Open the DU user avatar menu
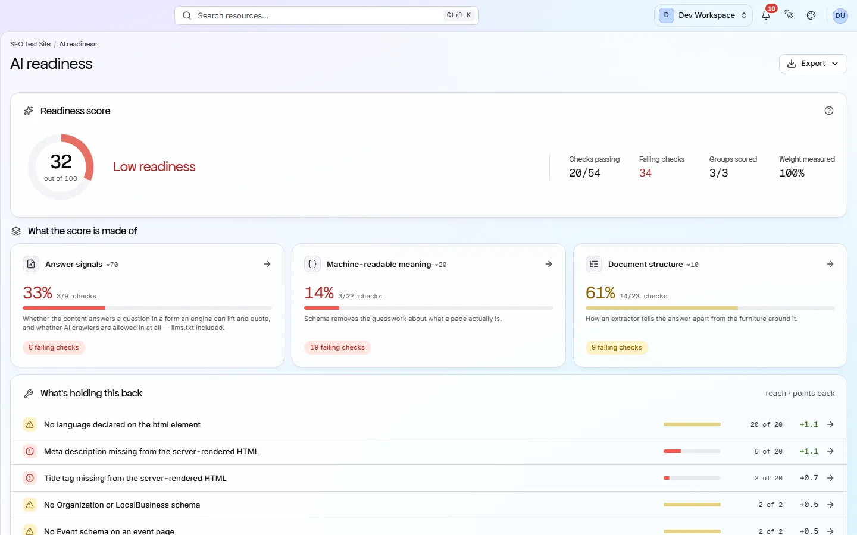Screen dimensions: 857x535 coord(840,15)
